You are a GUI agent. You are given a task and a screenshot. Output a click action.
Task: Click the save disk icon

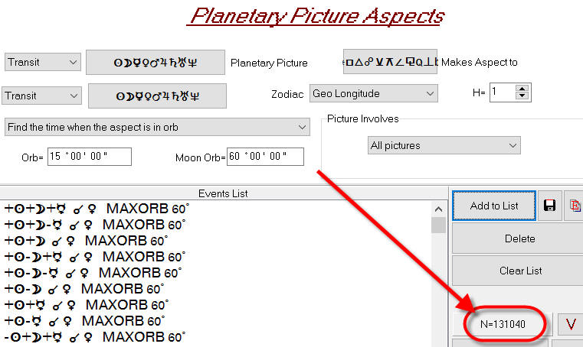coord(549,206)
